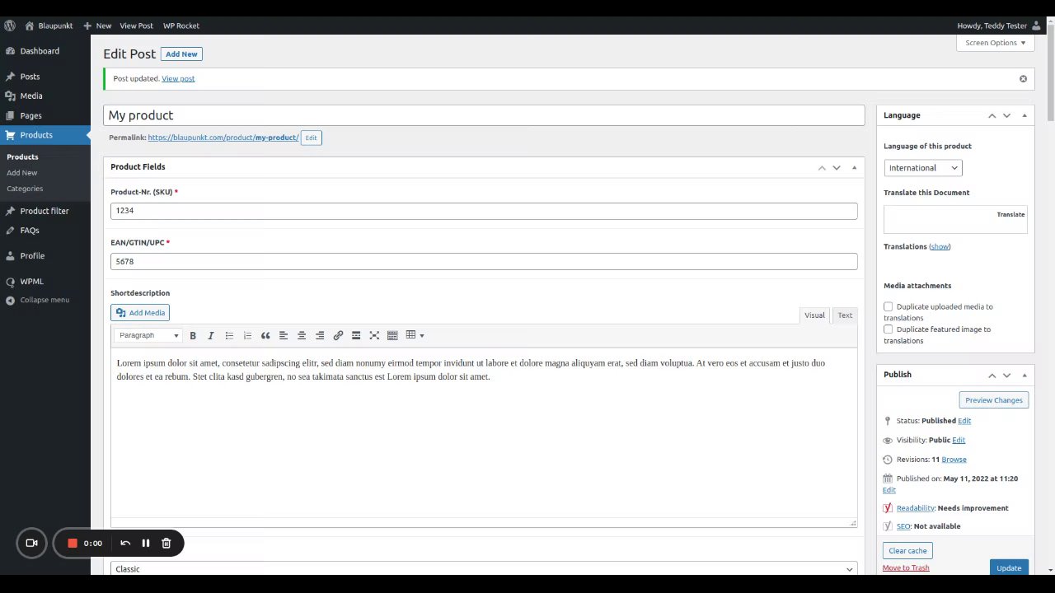Expand Screen Options

point(996,43)
